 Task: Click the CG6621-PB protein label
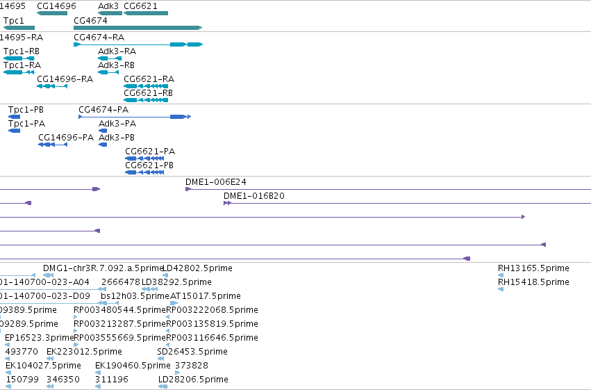(x=149, y=165)
